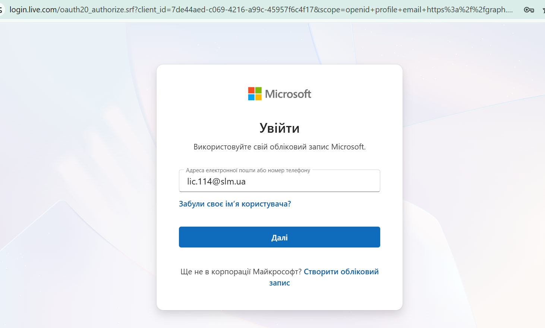Click the blue square of Microsoft logo
Viewport: 545px width, 328px height.
point(252,97)
